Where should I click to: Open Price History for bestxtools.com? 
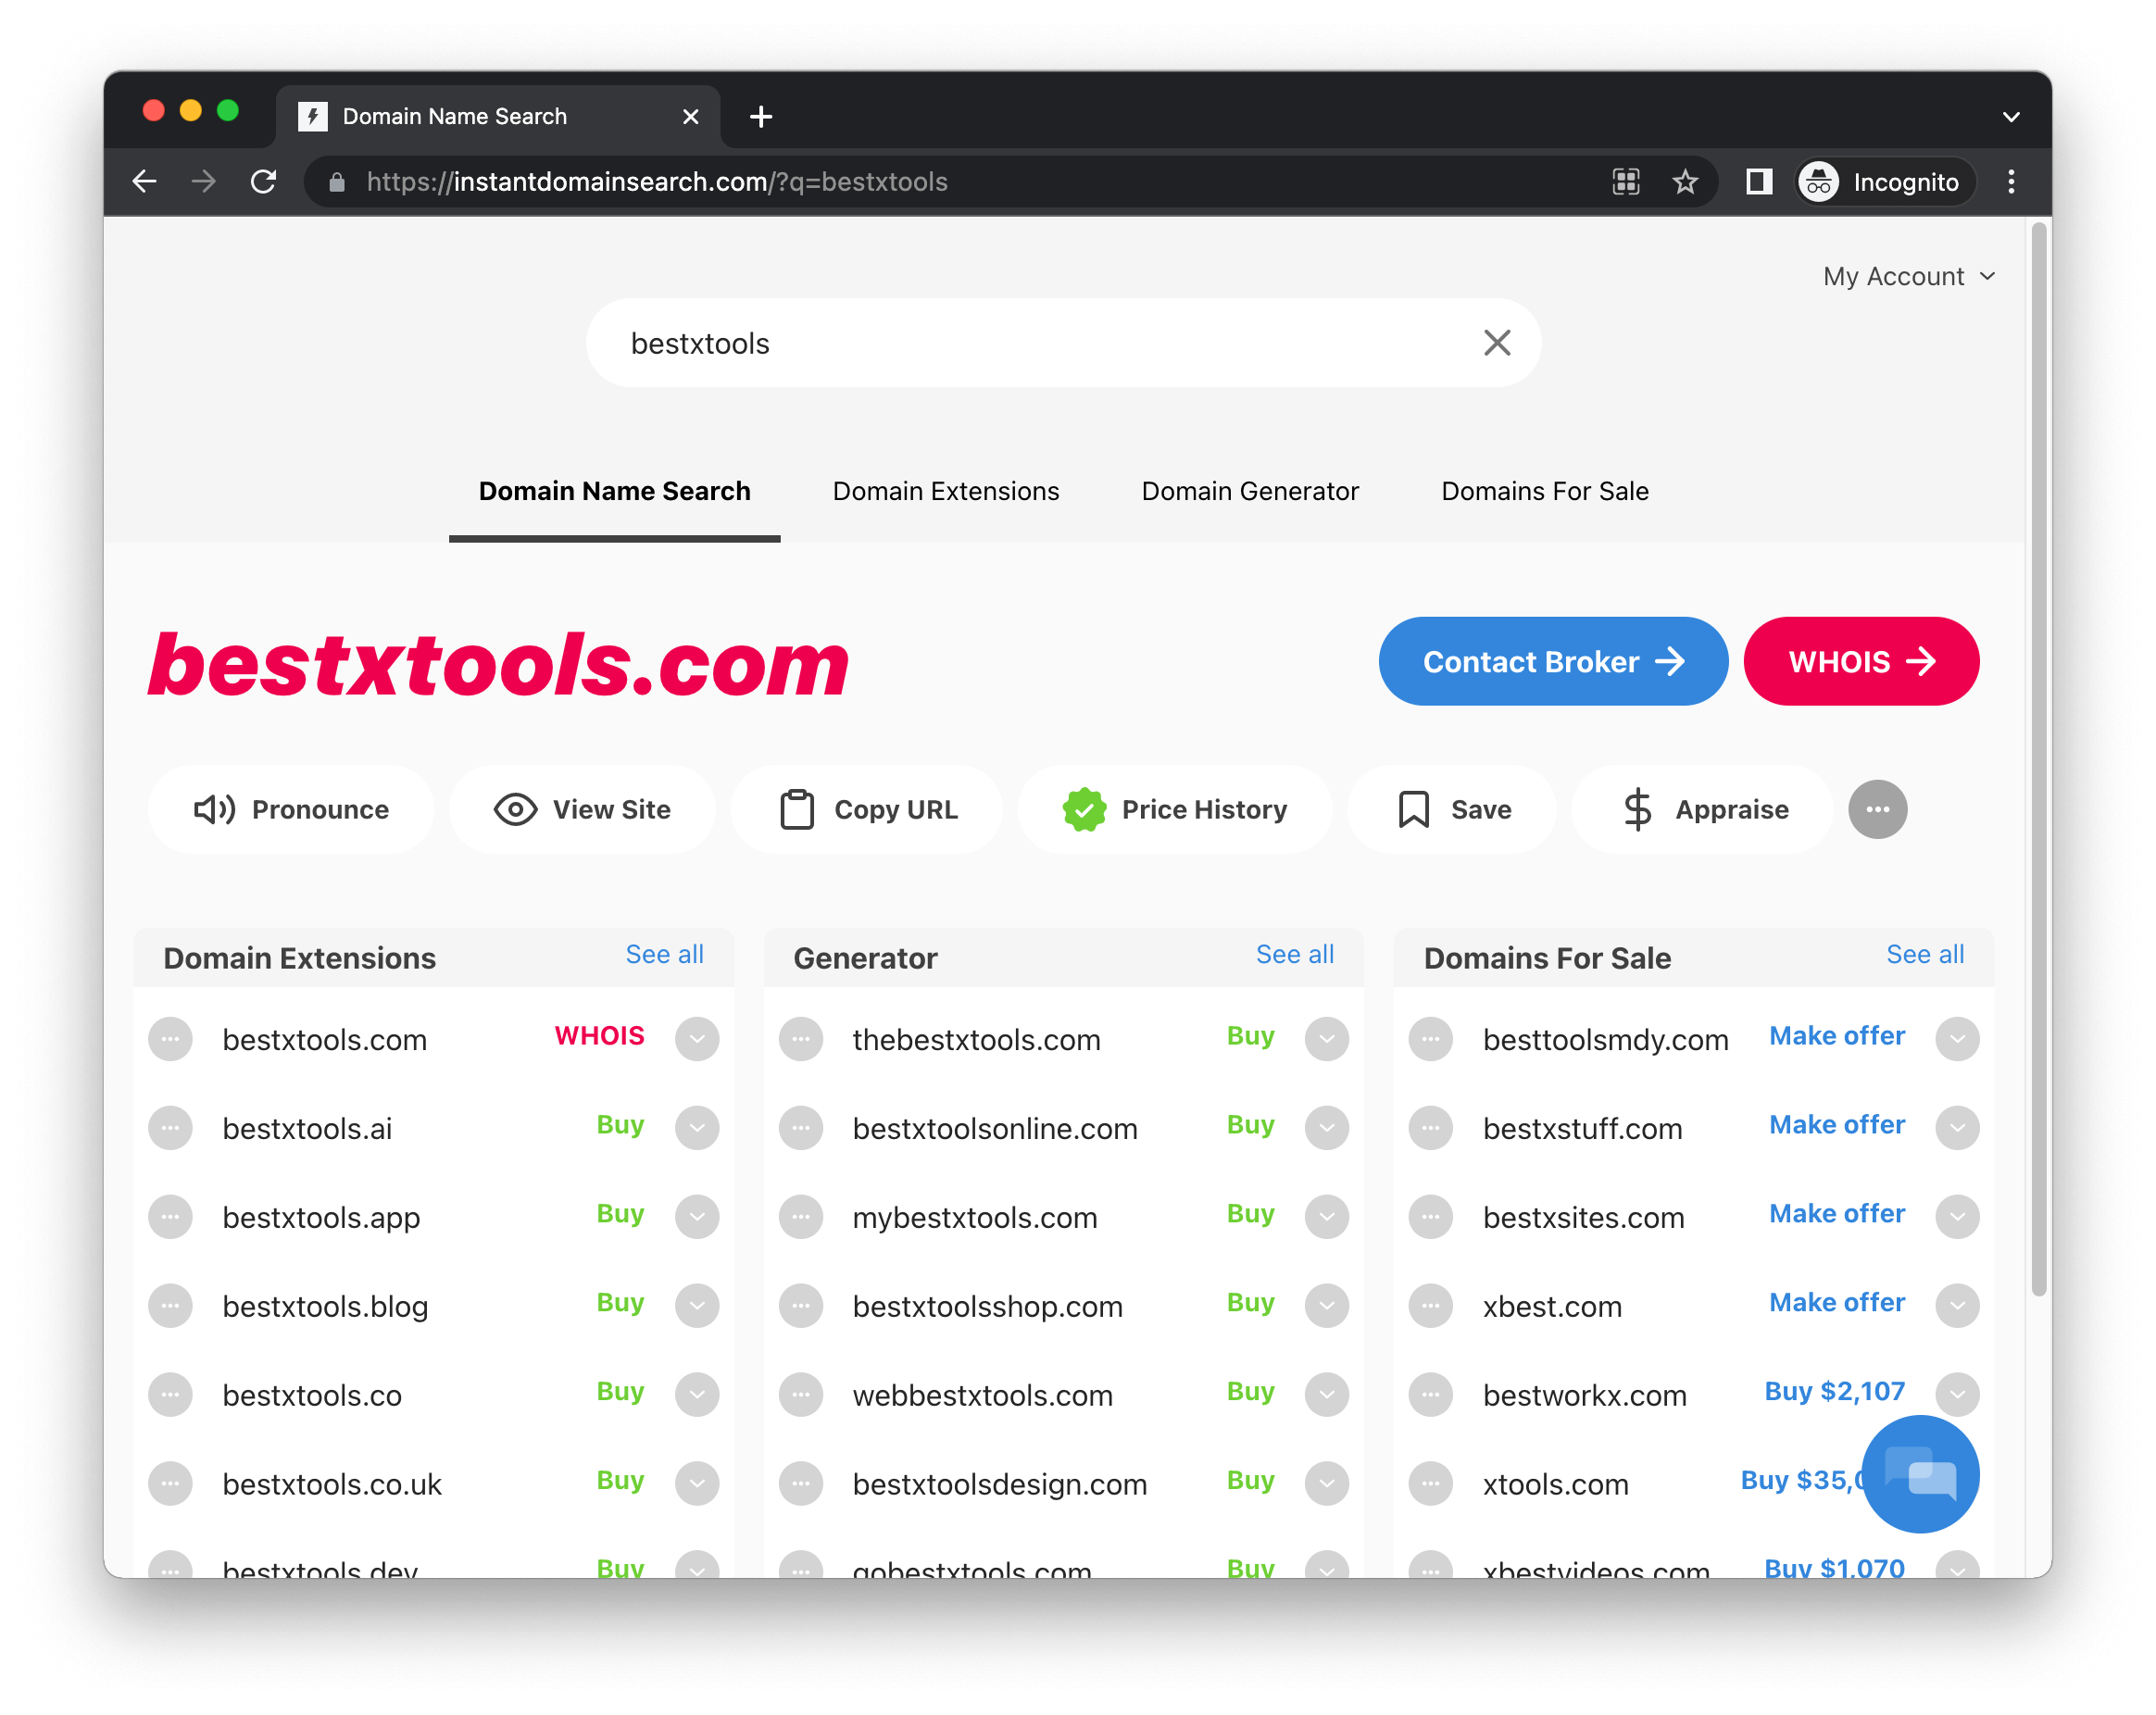click(1175, 809)
